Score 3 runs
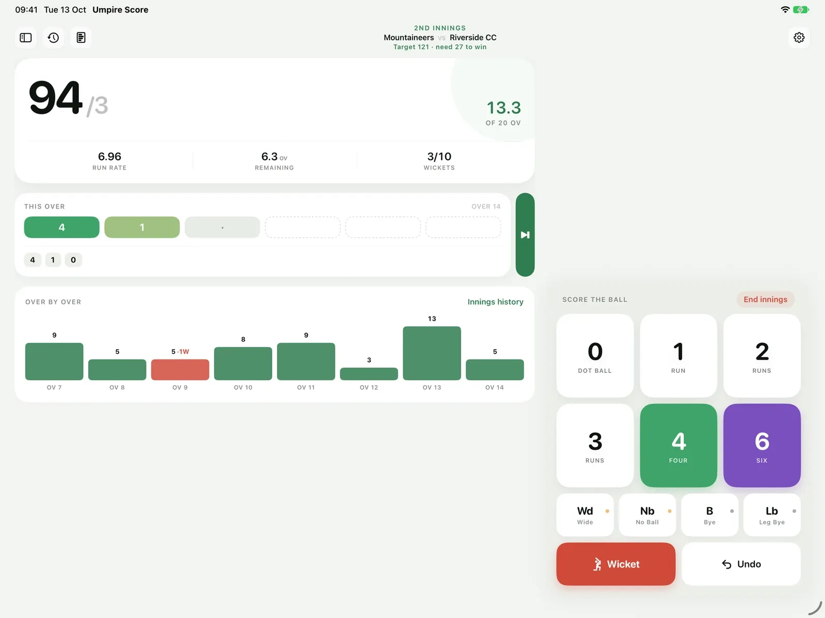This screenshot has width=825, height=618. (x=595, y=445)
